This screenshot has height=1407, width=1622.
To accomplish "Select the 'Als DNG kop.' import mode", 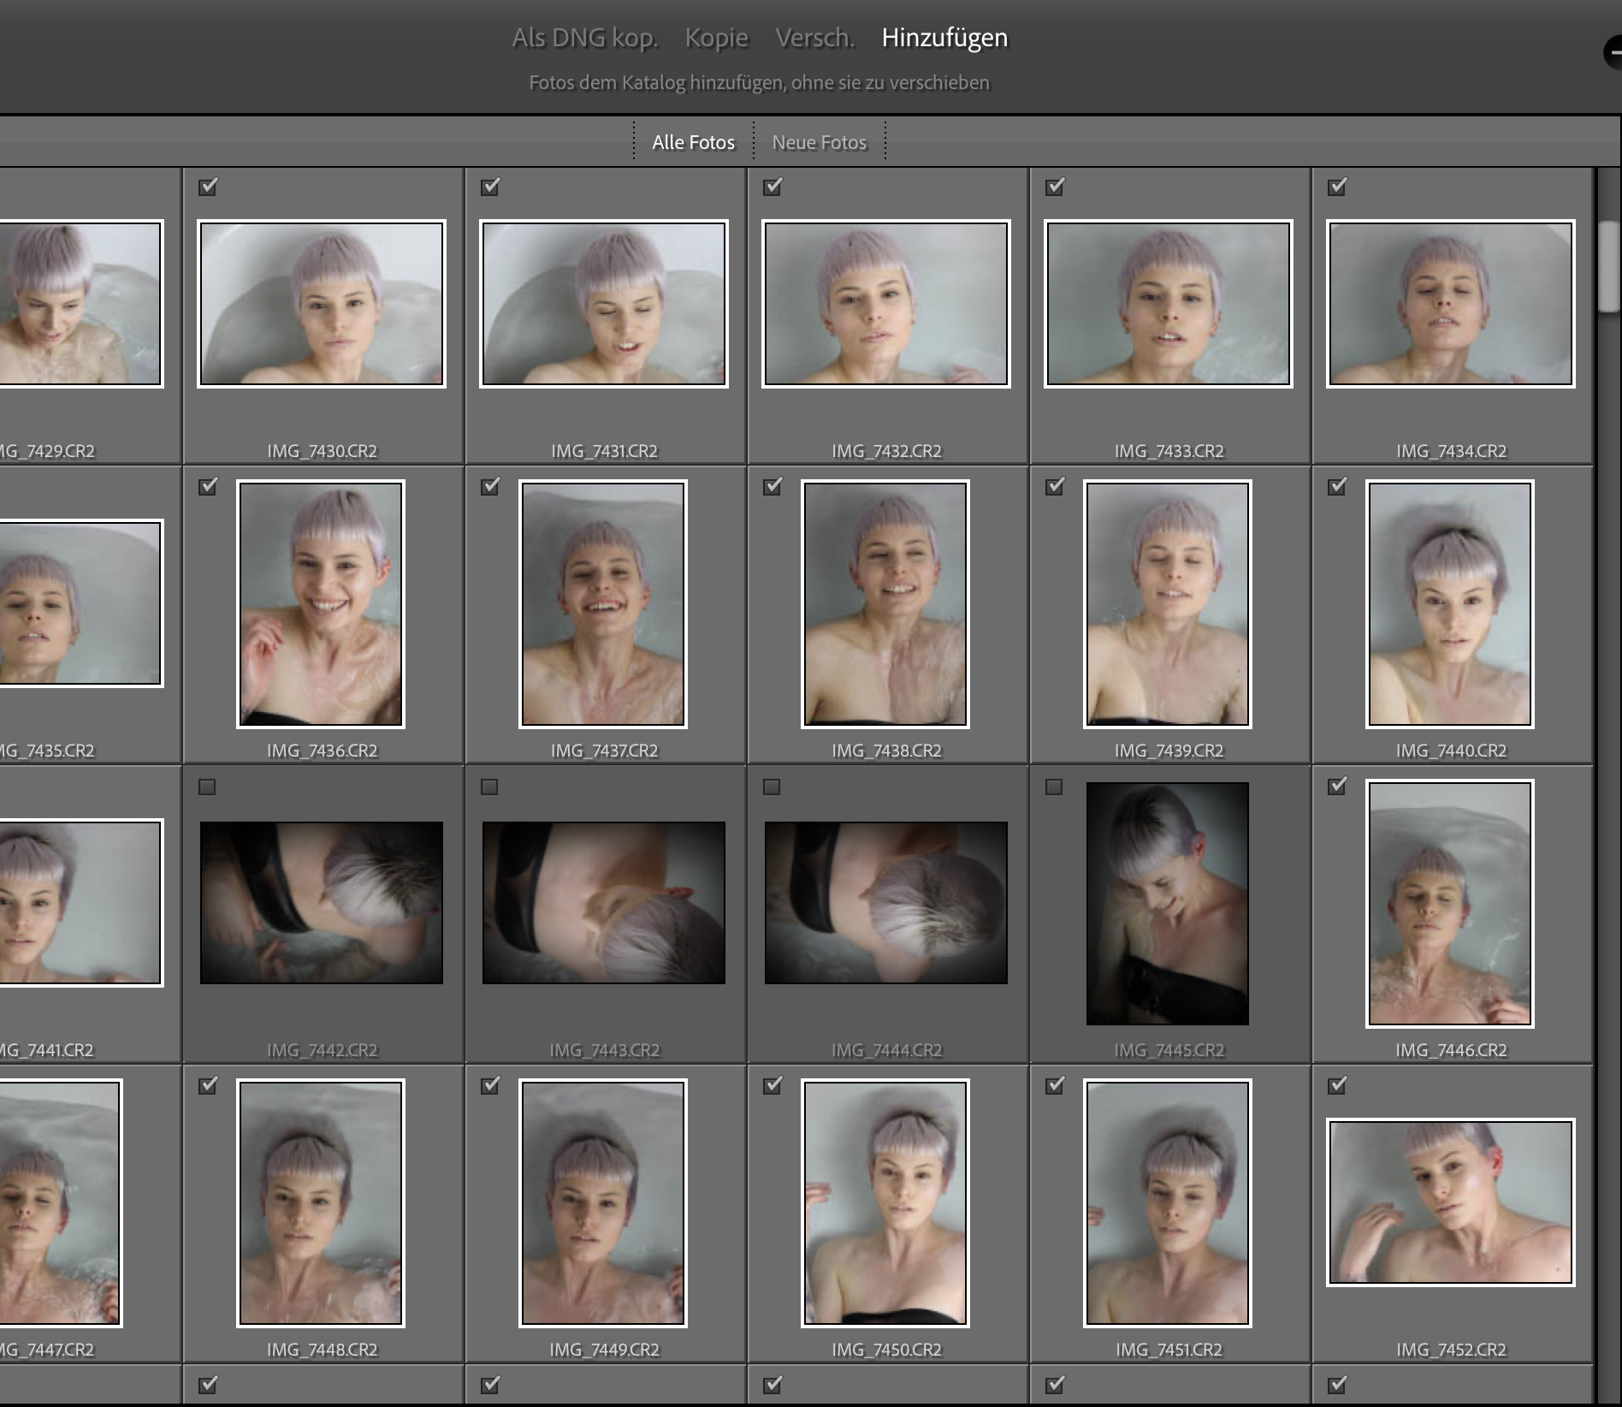I will [x=585, y=38].
